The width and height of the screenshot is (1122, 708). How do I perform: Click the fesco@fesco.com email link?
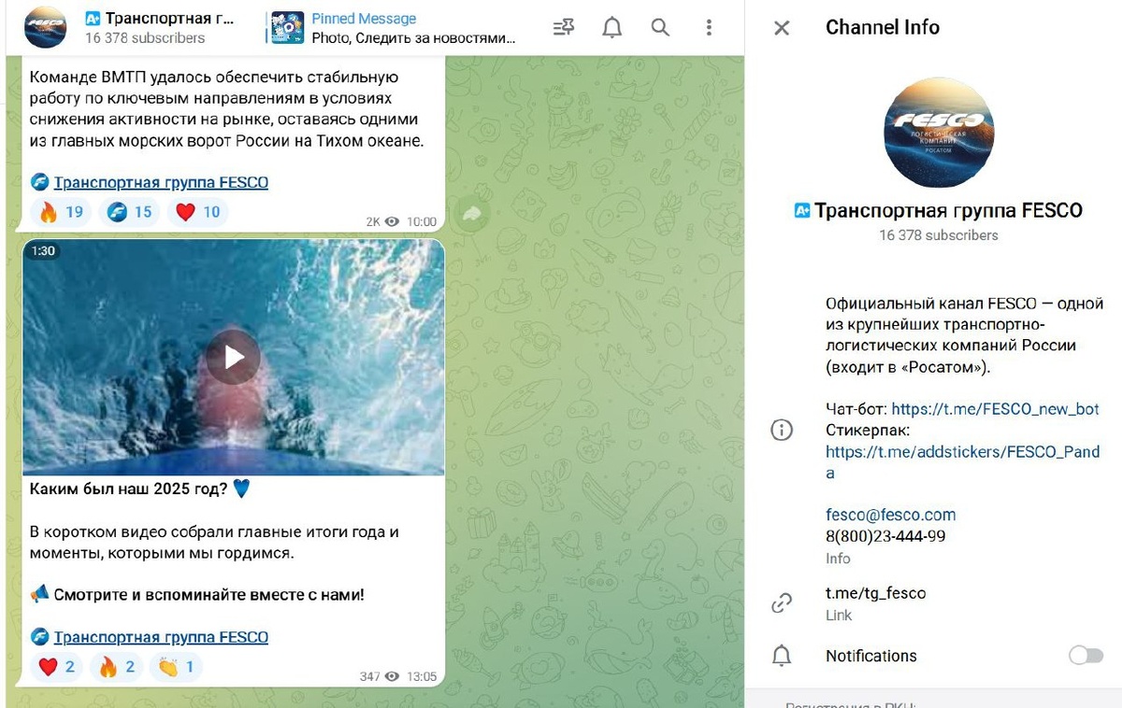890,515
